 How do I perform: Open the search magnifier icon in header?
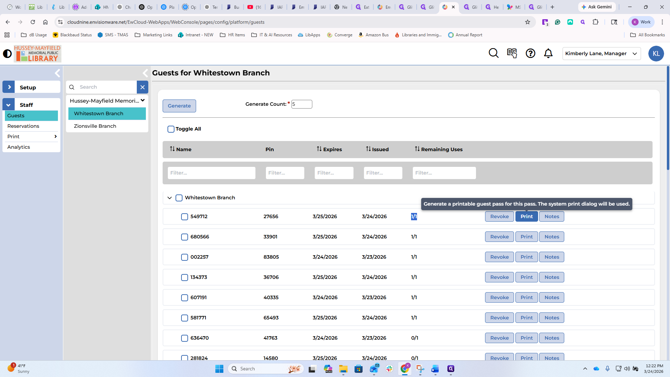point(493,53)
